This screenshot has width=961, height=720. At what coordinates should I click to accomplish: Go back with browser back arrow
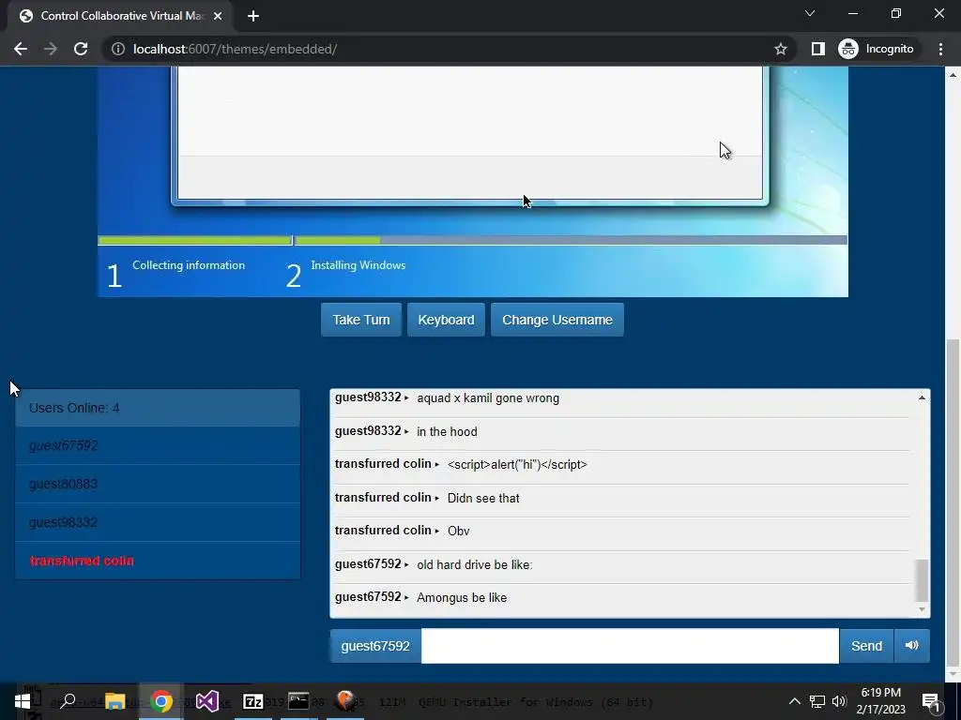[x=21, y=49]
